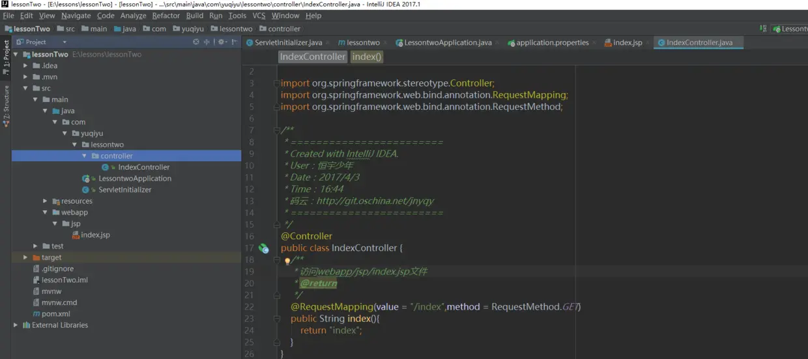Toggle code fold on the import block
Screen dimensions: 808x359
[277, 83]
